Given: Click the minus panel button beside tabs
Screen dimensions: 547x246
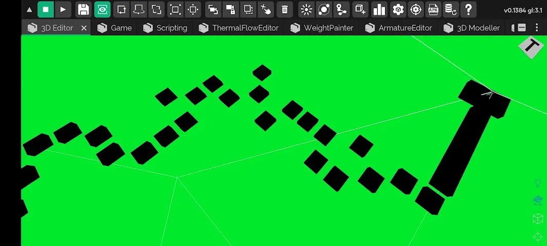Looking at the screenshot, I should pyautogui.click(x=521, y=28).
